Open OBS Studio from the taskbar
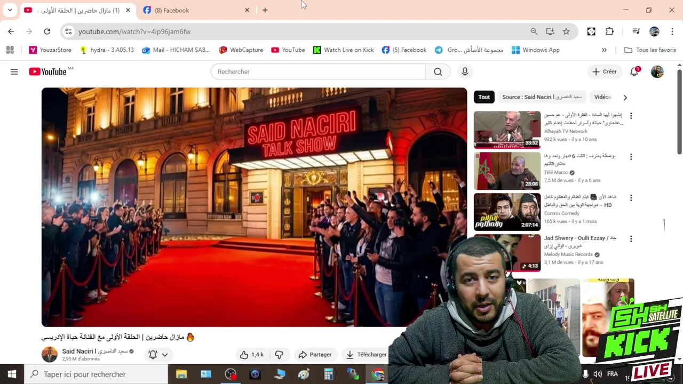683x384 pixels. tap(231, 374)
